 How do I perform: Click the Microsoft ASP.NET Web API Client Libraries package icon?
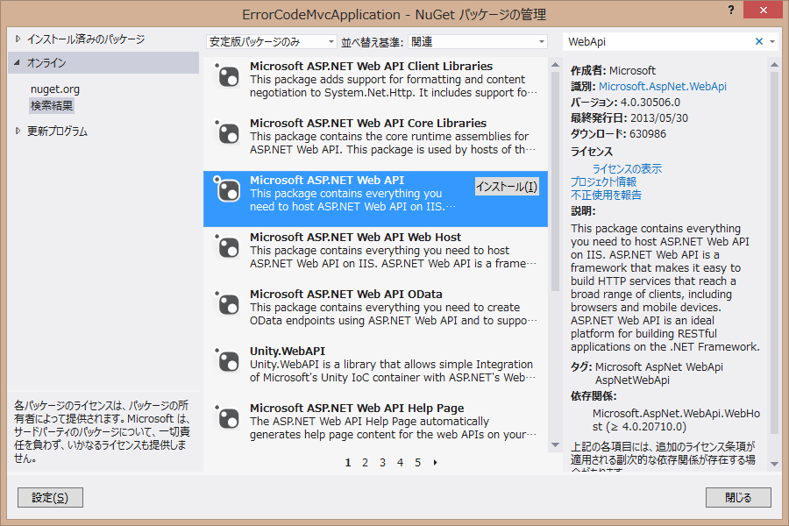pyautogui.click(x=227, y=75)
